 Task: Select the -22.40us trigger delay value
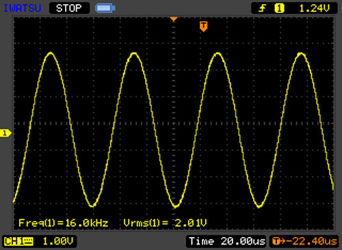click(x=311, y=241)
